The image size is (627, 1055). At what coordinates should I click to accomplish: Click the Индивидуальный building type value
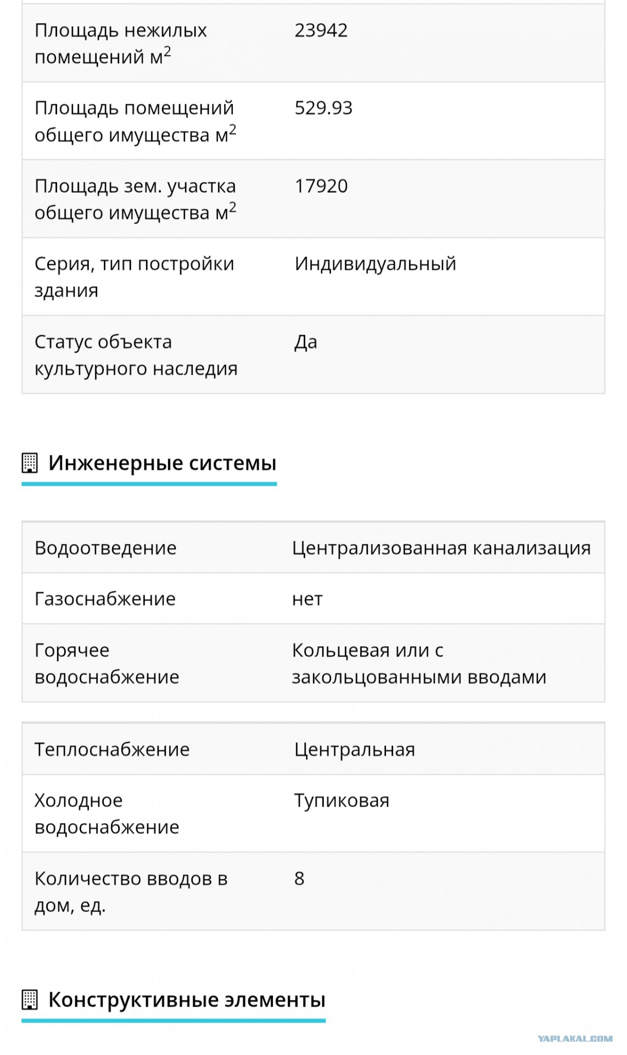(376, 264)
